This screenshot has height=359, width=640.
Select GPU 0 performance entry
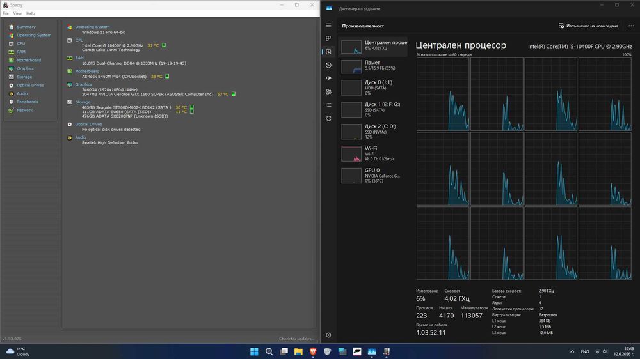[373, 176]
